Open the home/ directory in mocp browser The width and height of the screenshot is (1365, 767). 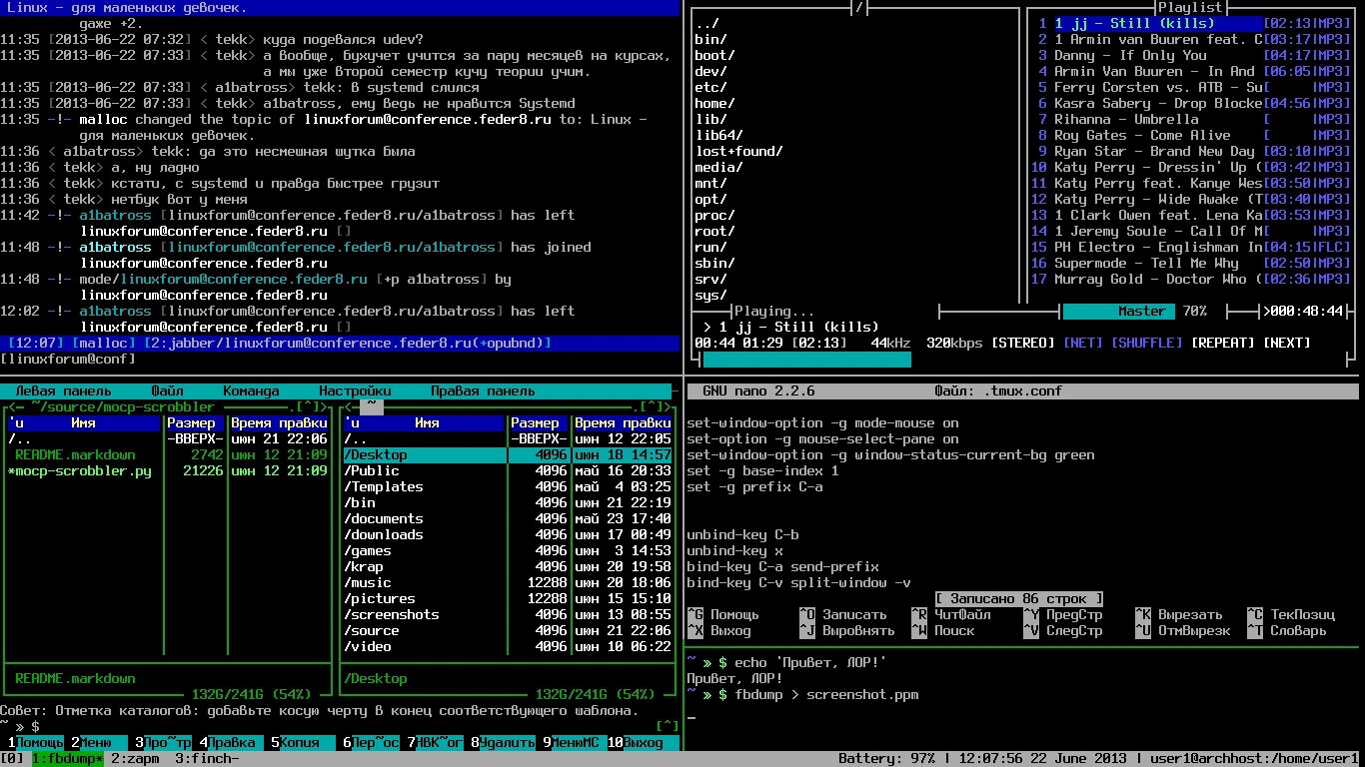click(715, 103)
